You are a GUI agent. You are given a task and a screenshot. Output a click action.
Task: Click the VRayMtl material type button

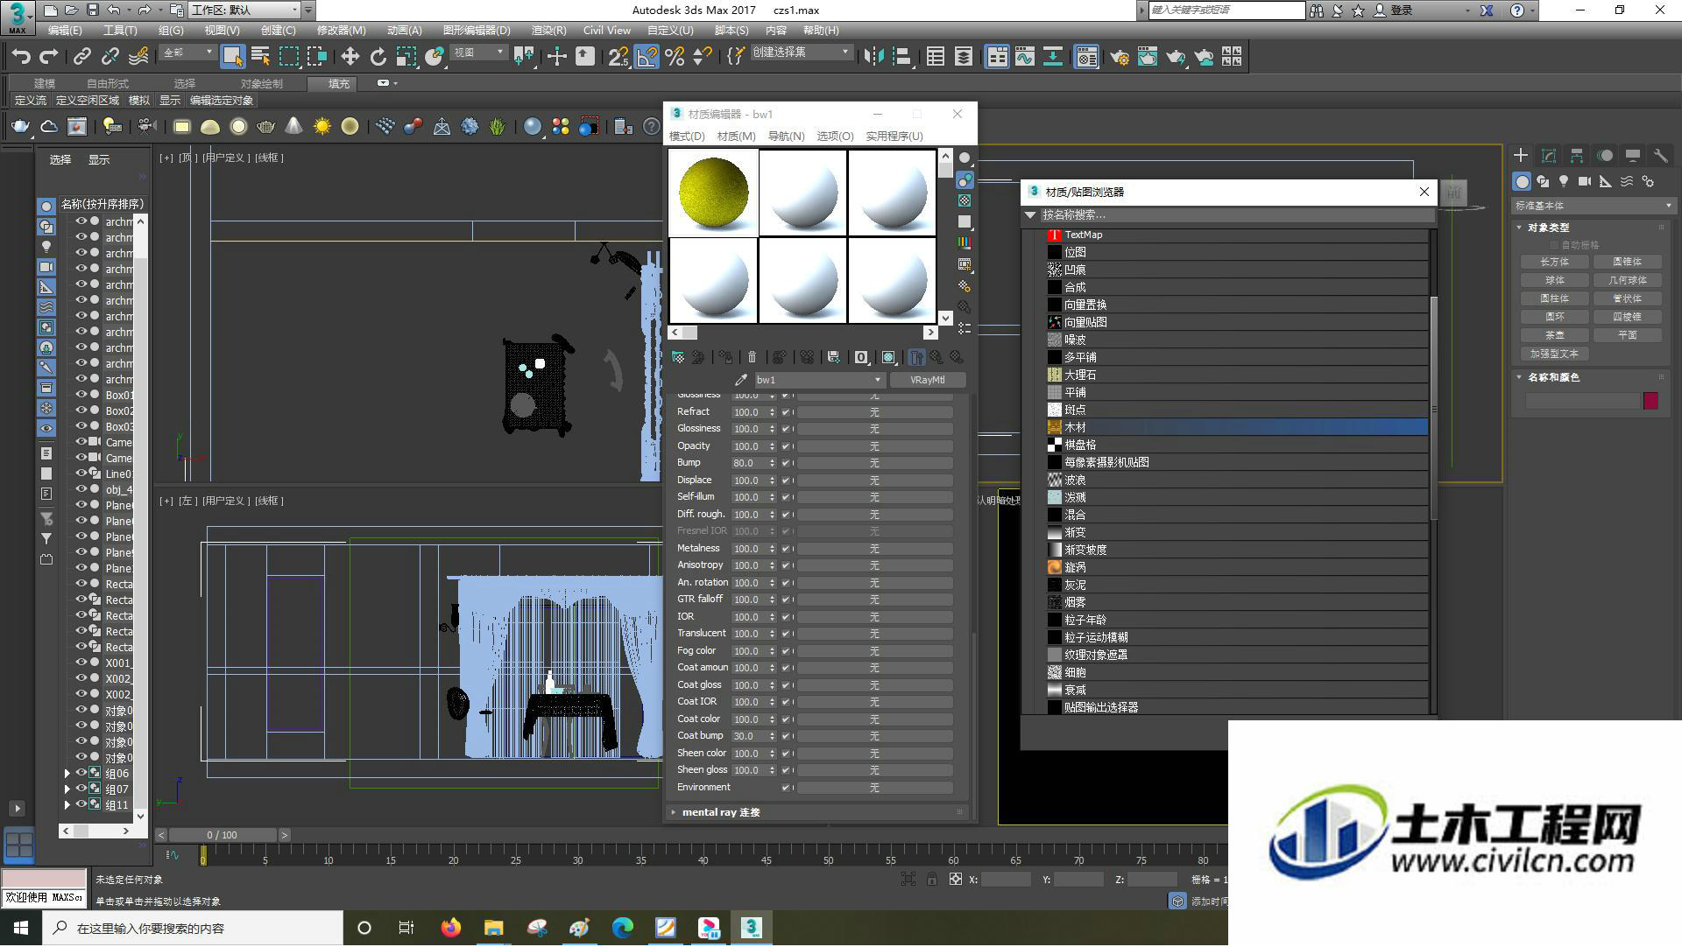coord(928,380)
